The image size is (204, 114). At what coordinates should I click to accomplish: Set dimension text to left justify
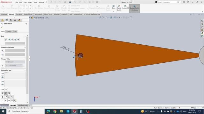coord(3,93)
